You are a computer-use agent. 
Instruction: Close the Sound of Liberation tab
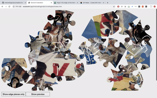51,3
